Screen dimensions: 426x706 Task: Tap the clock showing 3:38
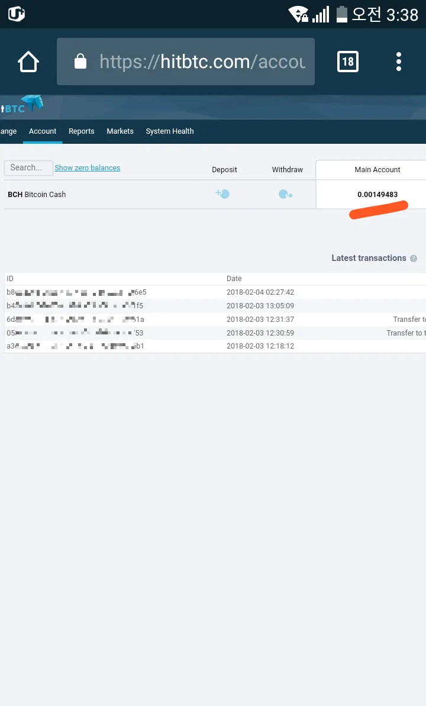tap(402, 15)
